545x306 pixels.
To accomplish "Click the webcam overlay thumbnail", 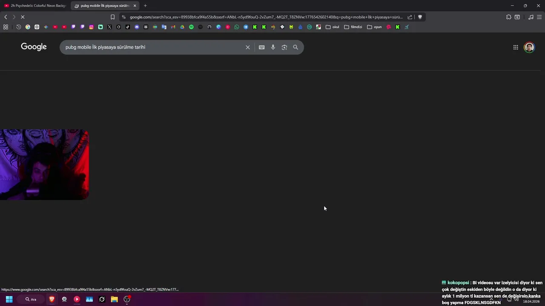I will click(x=44, y=164).
